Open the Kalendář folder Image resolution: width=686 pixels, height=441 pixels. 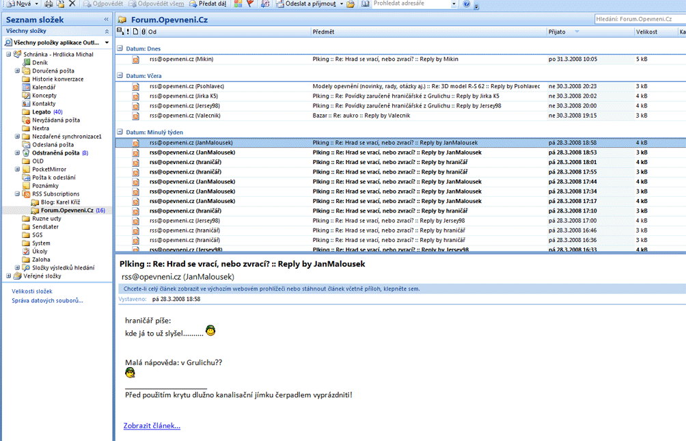pyautogui.click(x=44, y=88)
